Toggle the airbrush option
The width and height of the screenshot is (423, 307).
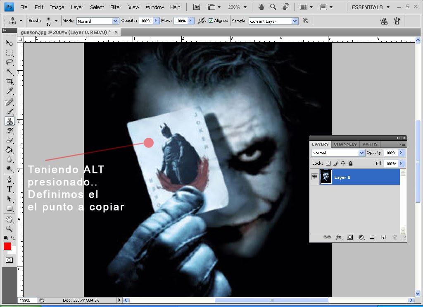click(202, 21)
